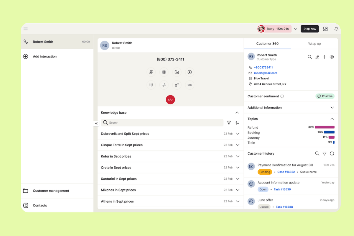Collapse the Topics section
This screenshot has width=354, height=236.
332,119
